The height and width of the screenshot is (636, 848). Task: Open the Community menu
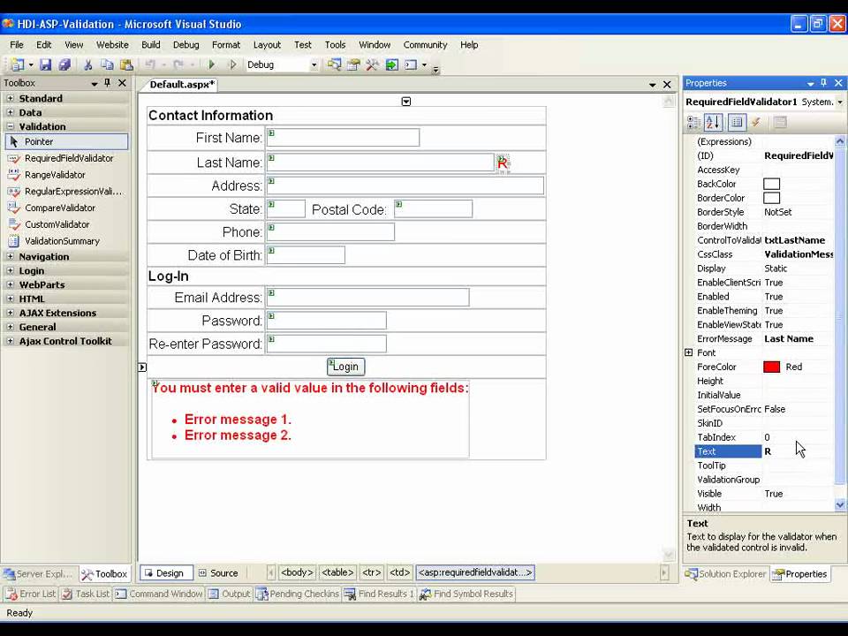point(425,45)
